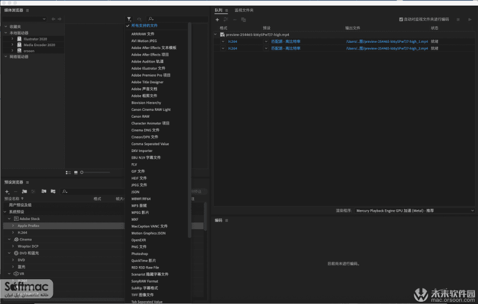The height and width of the screenshot is (304, 478).
Task: Click the export presets icon
Action: click(53, 191)
